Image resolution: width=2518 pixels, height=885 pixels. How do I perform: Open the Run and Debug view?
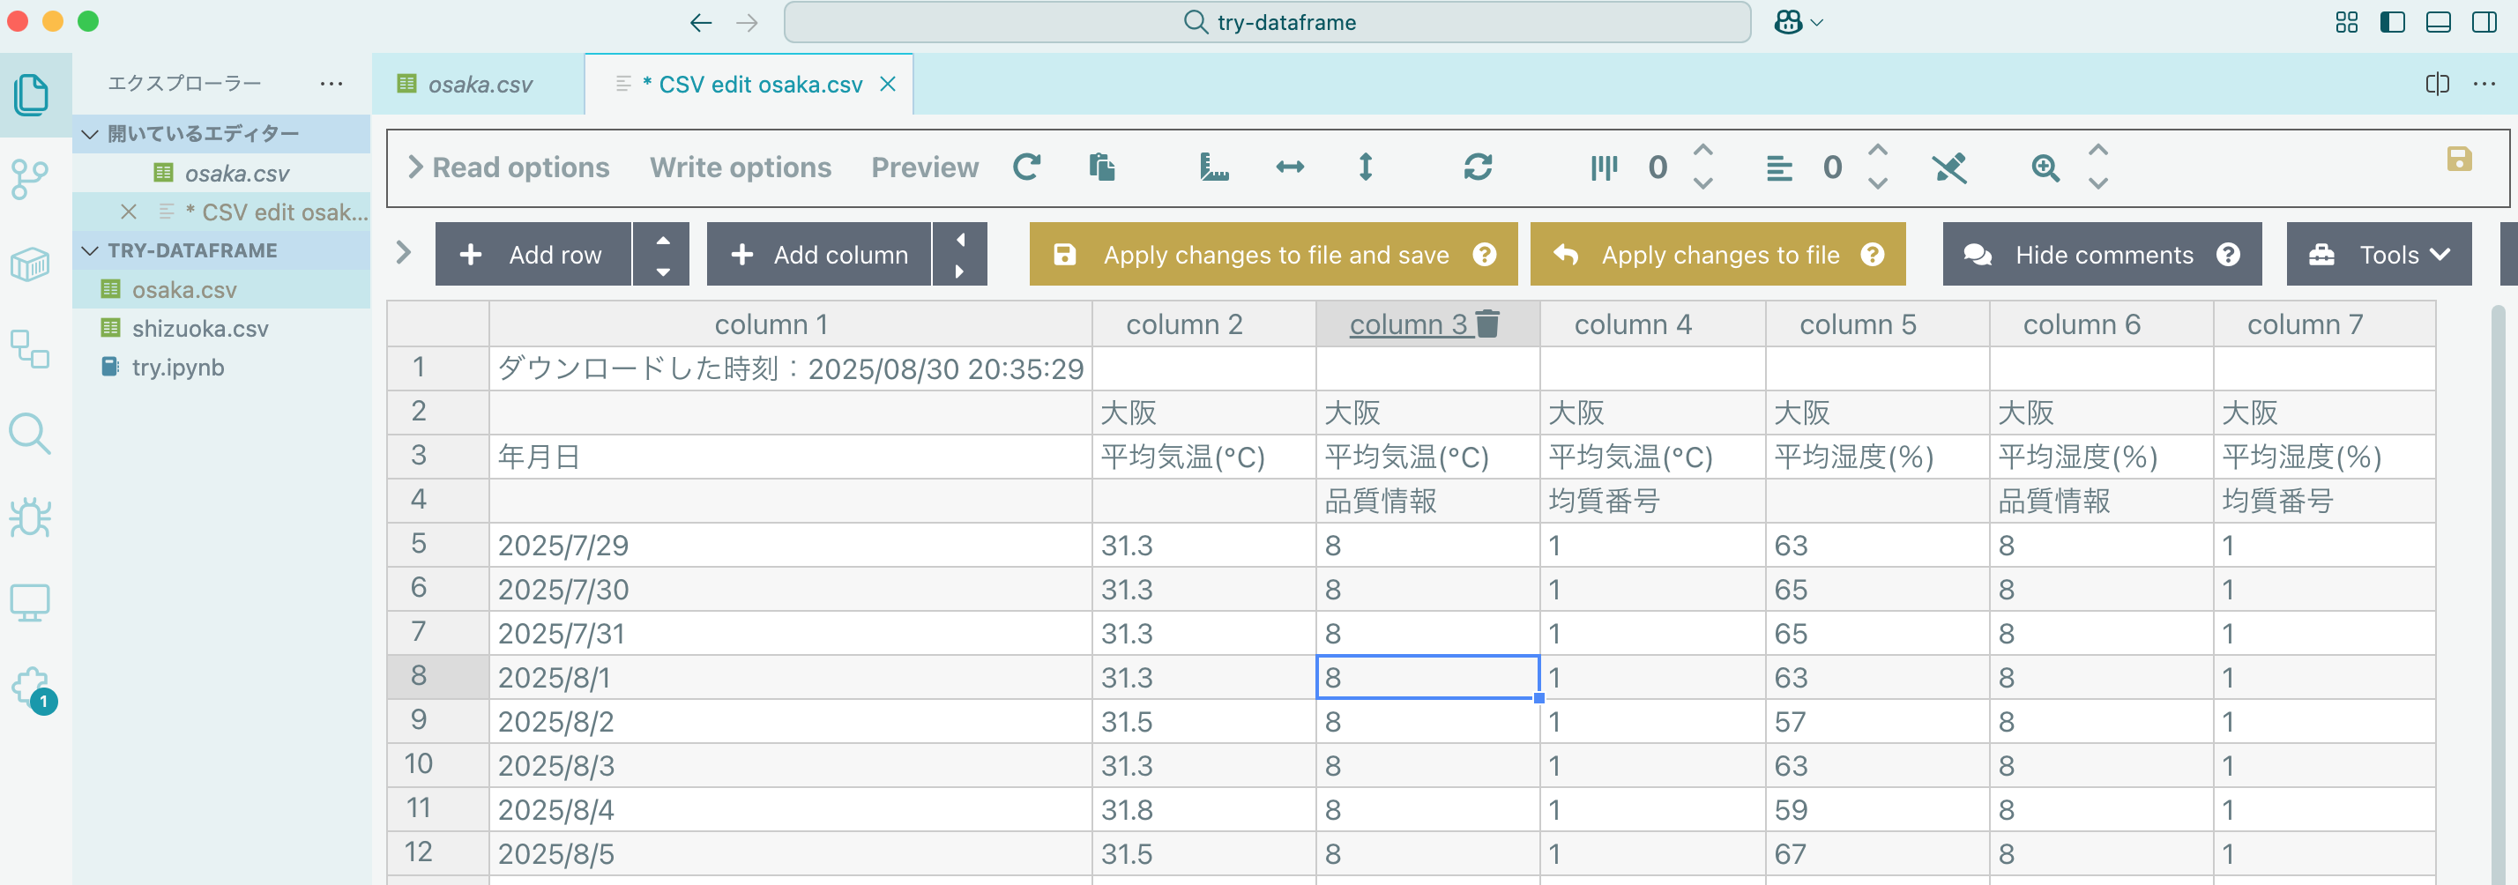click(x=29, y=517)
